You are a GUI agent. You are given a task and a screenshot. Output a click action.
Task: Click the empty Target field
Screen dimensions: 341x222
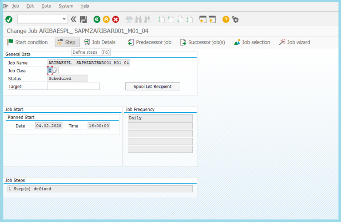pos(74,86)
